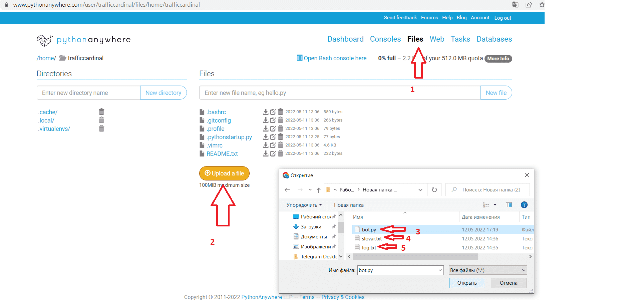Open the Tasks tab
Viewport: 625px width, 300px height.
(x=460, y=39)
